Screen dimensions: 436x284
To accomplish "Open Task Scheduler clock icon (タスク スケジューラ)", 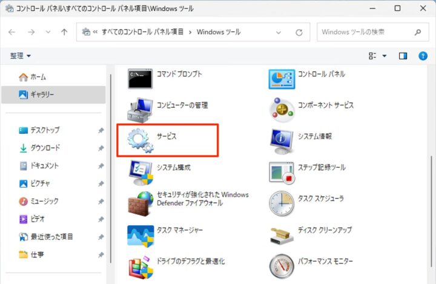I will tap(282, 203).
